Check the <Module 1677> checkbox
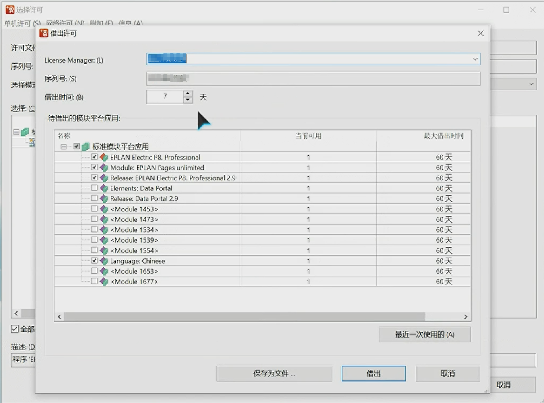This screenshot has height=403, width=544. pyautogui.click(x=95, y=281)
